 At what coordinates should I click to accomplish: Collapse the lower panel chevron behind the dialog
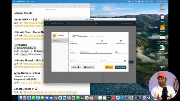click(132, 49)
